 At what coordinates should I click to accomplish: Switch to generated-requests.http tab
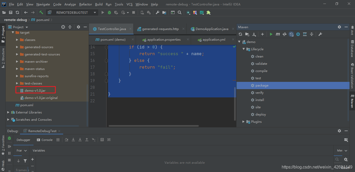point(160,29)
